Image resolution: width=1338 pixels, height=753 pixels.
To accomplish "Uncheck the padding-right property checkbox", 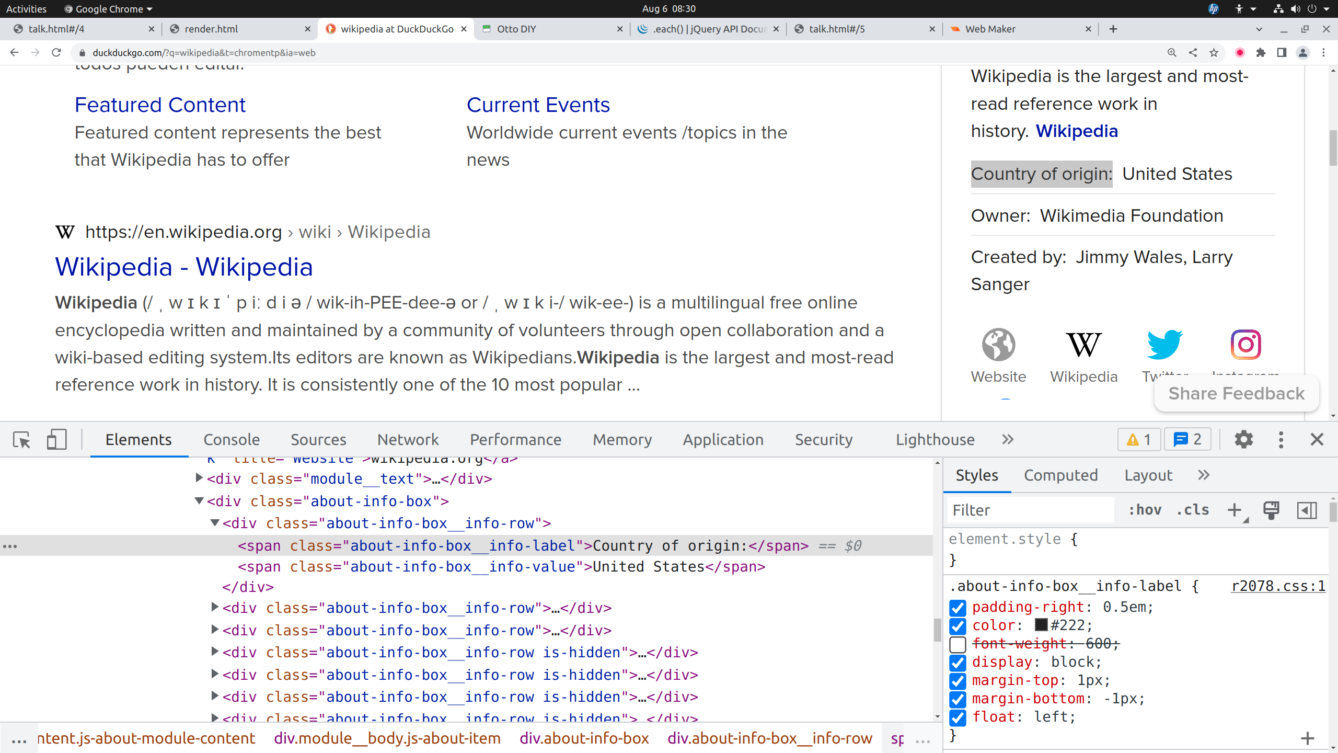I will pos(958,608).
